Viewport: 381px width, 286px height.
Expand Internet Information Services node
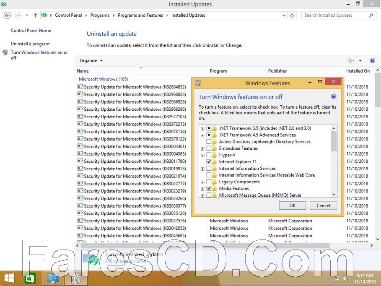point(202,169)
